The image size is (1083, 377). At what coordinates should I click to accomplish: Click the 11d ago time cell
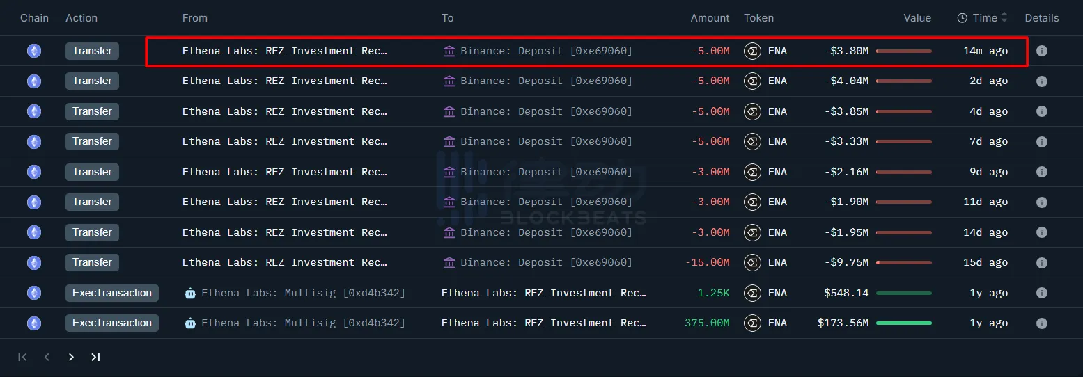click(x=985, y=202)
